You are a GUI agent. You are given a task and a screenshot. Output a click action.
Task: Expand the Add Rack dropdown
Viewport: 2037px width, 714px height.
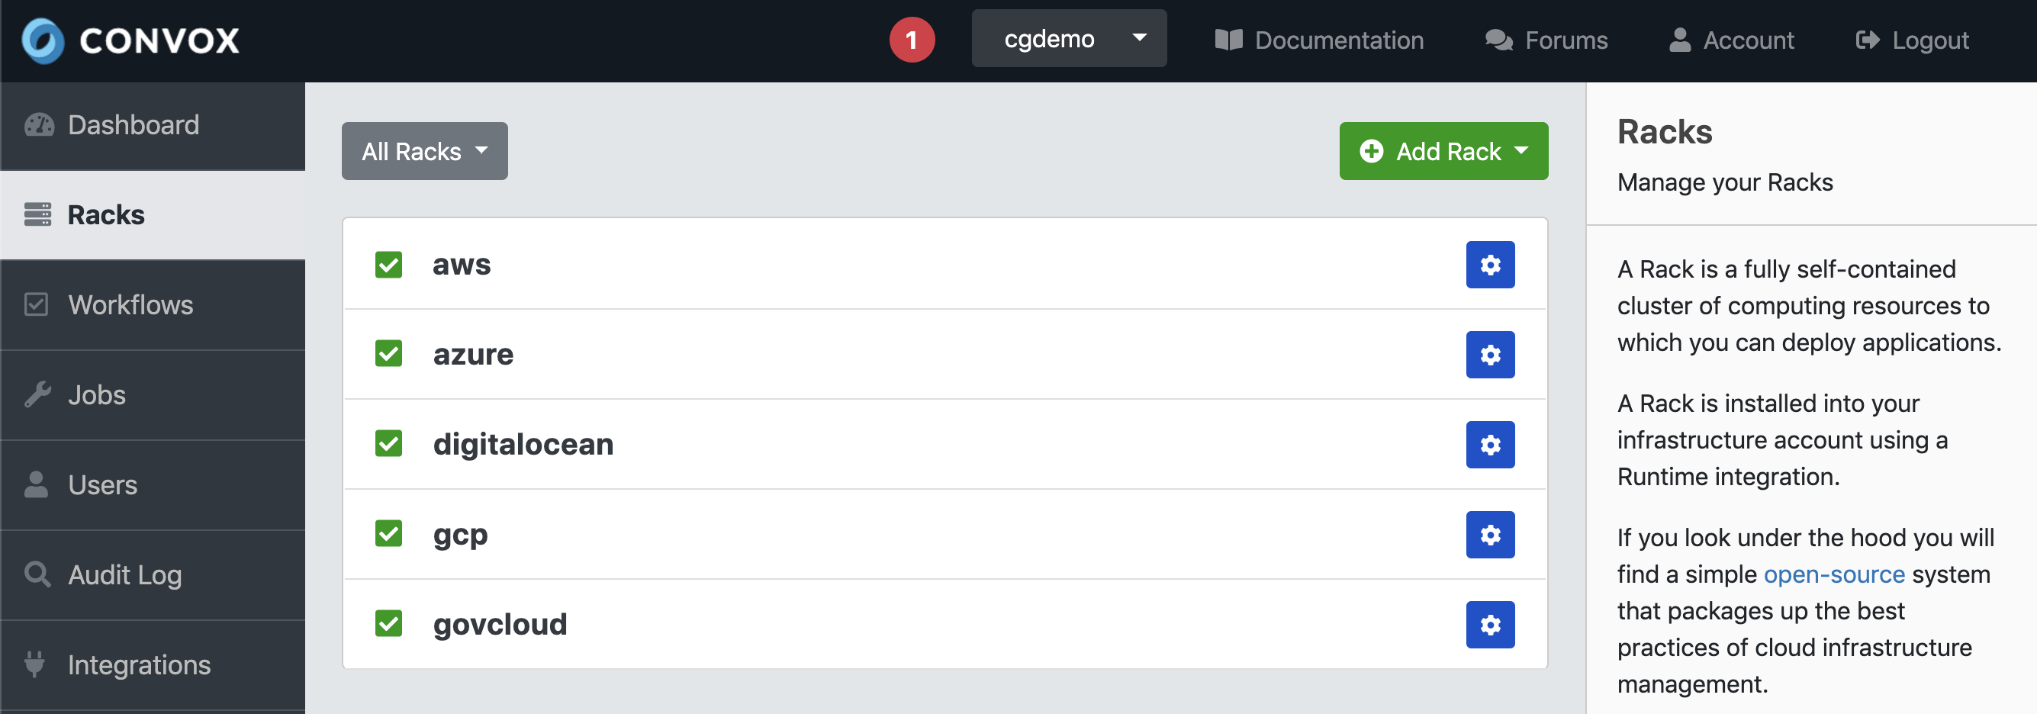coord(1443,151)
